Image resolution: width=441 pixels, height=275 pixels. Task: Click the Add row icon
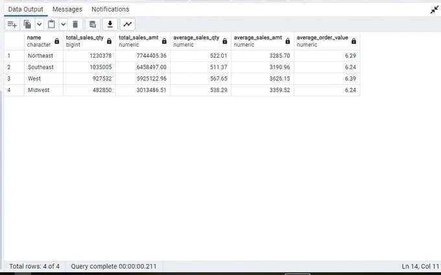tap(12, 25)
